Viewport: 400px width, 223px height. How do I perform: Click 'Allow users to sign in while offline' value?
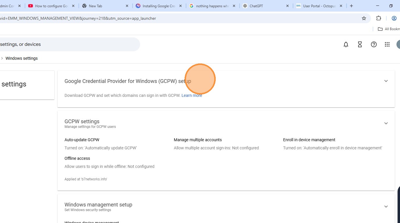point(109,166)
